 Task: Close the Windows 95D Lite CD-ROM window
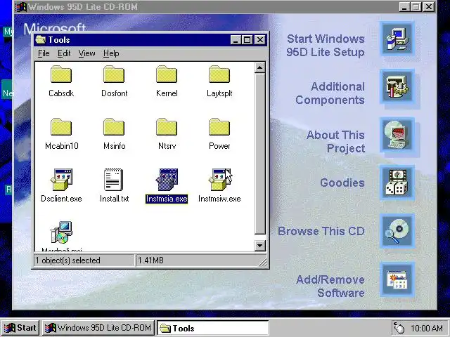coord(429,6)
